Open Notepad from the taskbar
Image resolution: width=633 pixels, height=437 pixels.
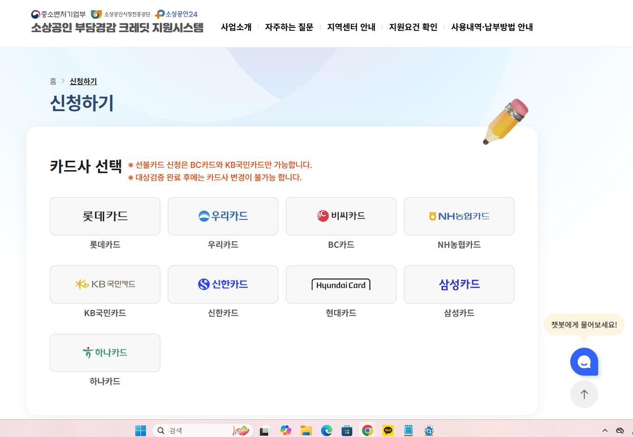409,430
